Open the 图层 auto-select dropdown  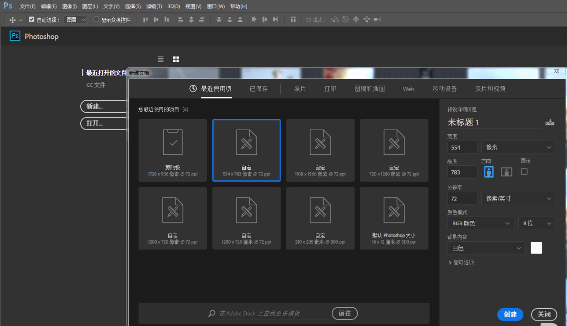tap(76, 20)
